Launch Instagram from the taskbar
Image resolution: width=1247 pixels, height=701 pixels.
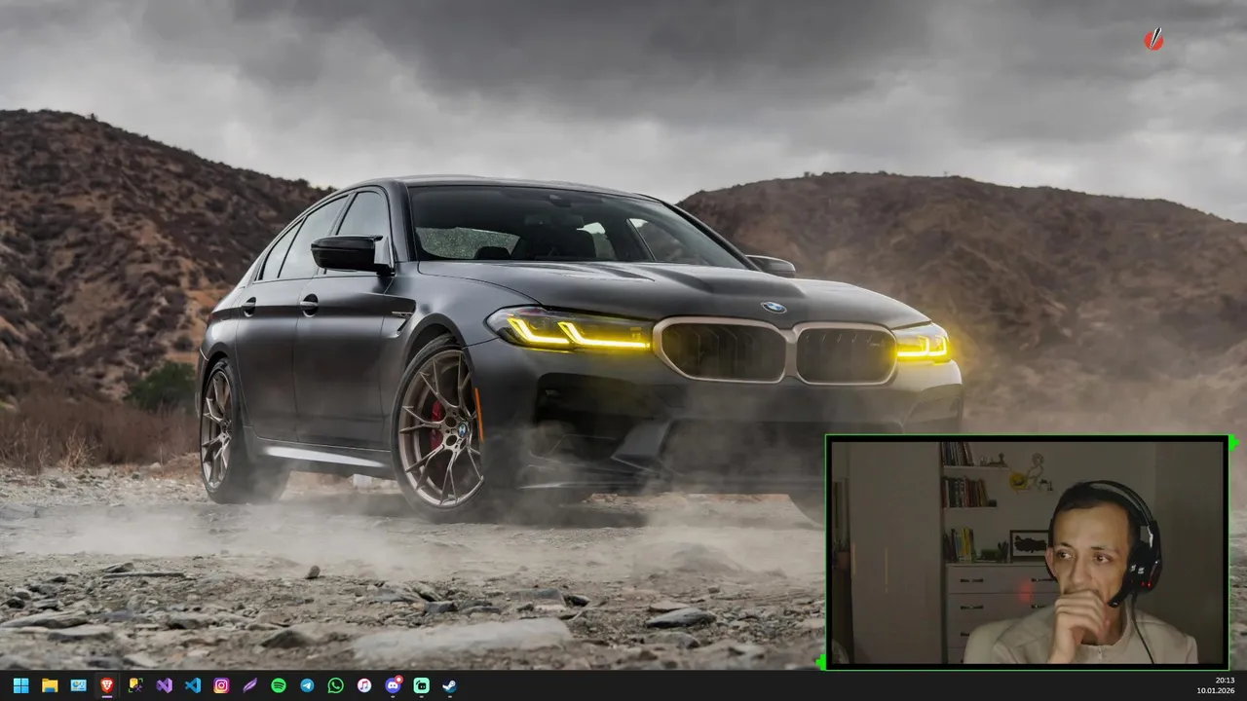[x=221, y=685]
